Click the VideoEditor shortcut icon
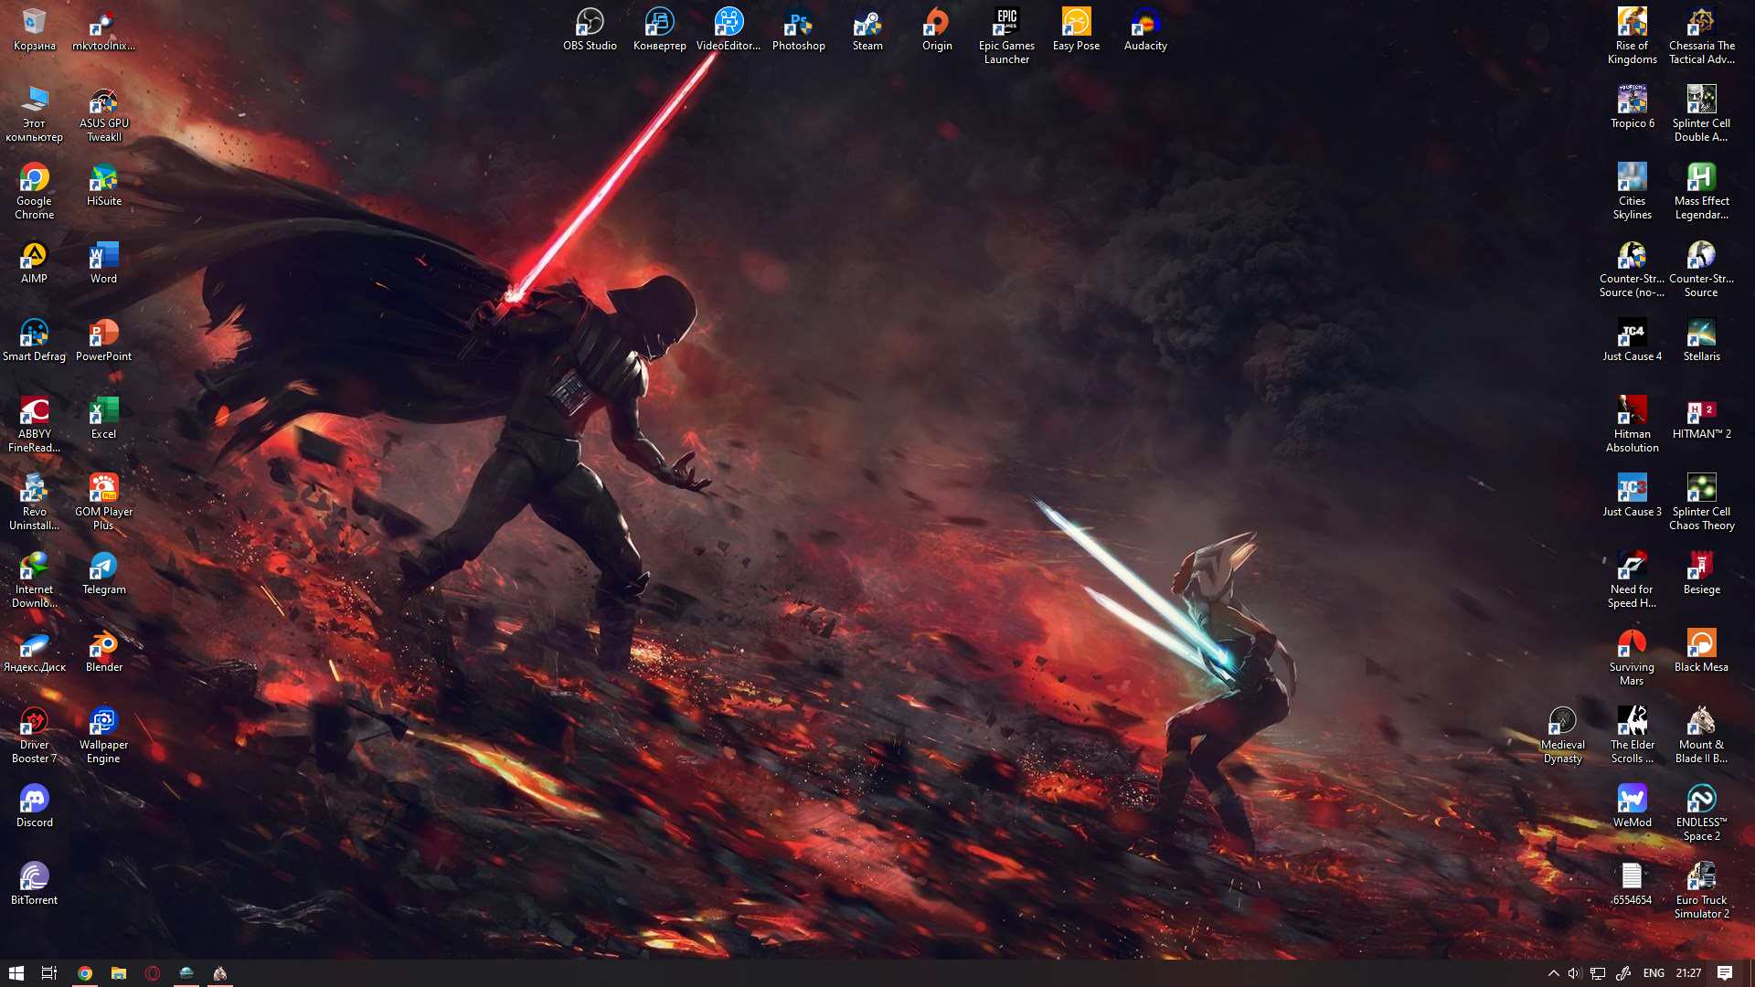 tap(729, 29)
